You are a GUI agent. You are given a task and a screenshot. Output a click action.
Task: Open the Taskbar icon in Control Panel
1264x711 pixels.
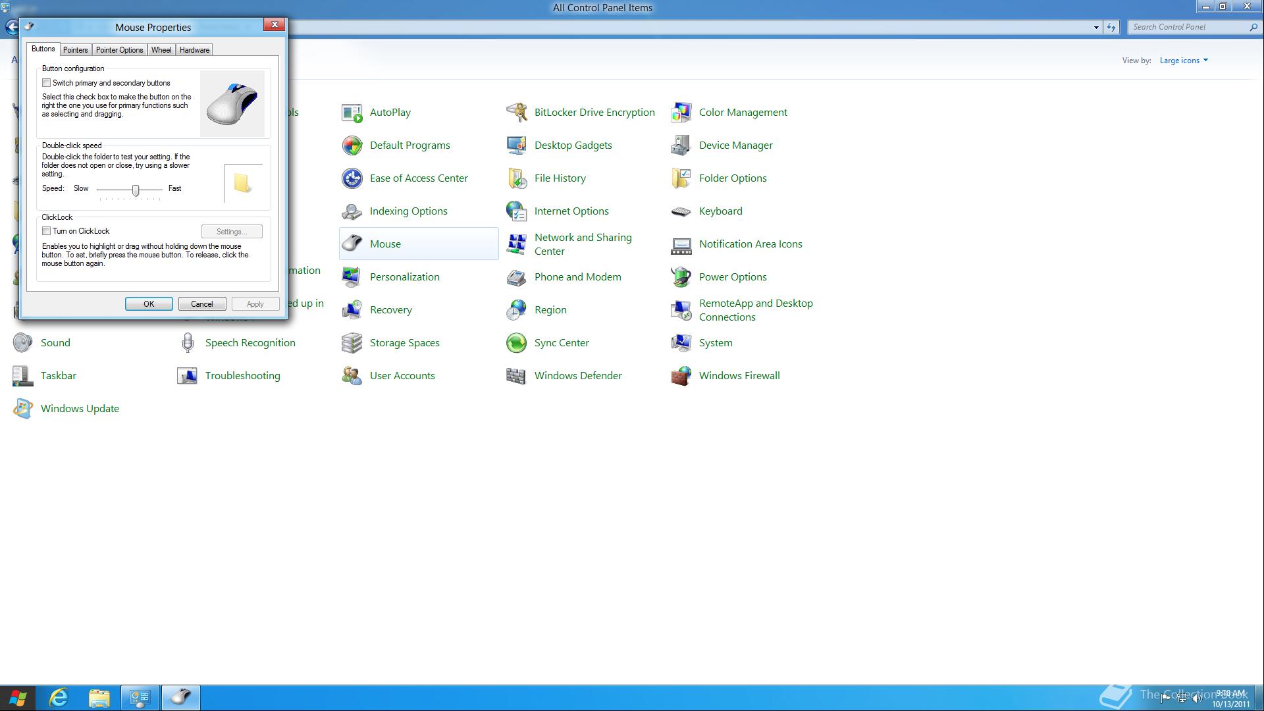tap(23, 376)
